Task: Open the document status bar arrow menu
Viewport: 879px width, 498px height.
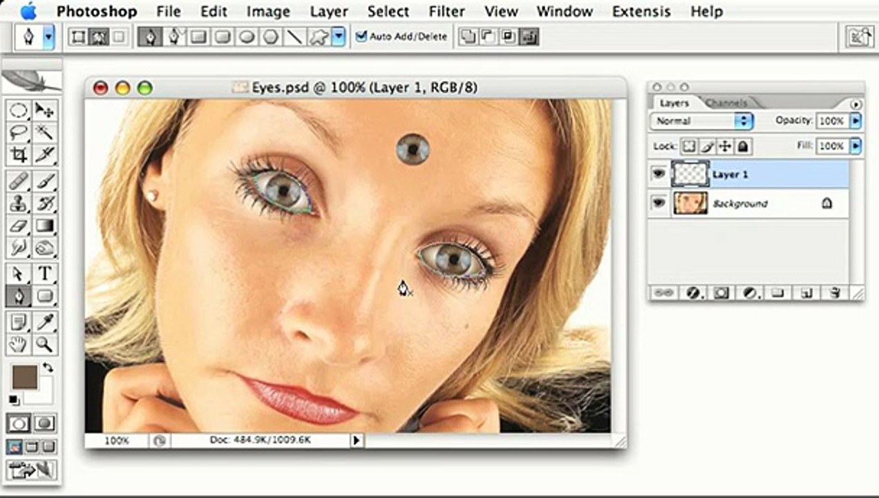Action: 357,440
